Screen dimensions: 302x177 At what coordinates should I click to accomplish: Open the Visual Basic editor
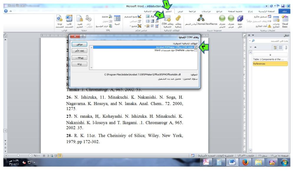tap(285, 22)
